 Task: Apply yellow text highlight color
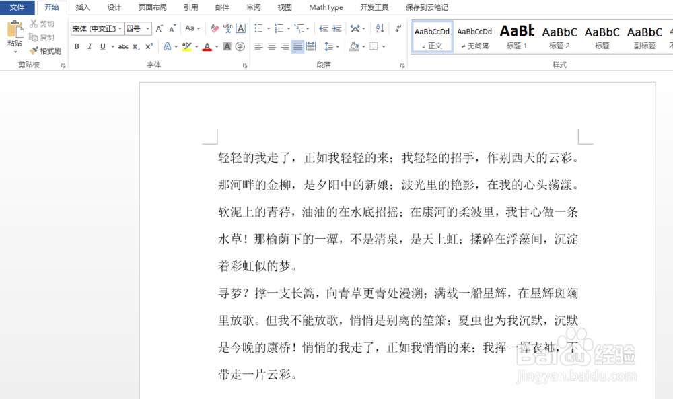(186, 46)
